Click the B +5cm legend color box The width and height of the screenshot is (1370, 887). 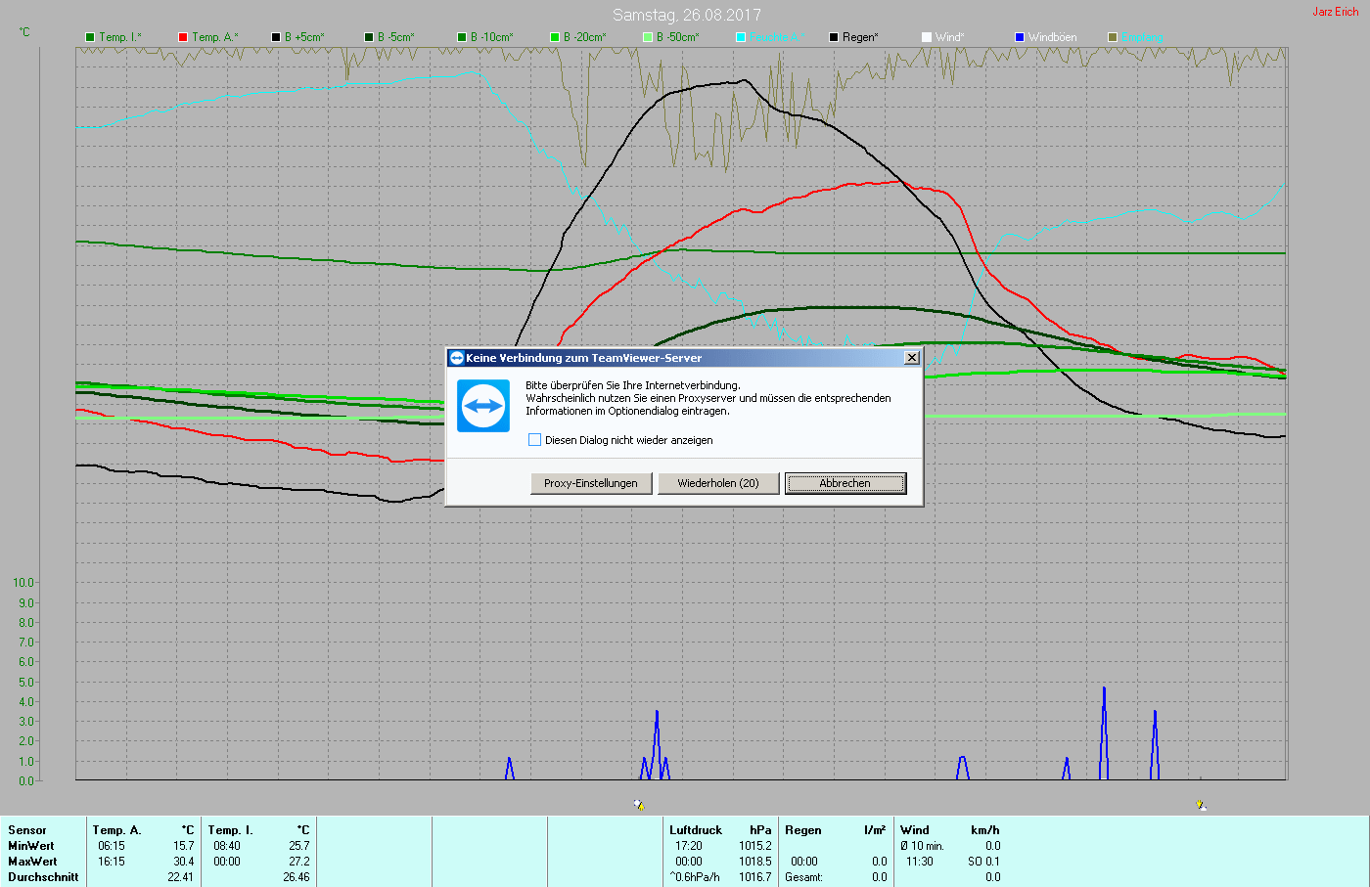(x=276, y=37)
